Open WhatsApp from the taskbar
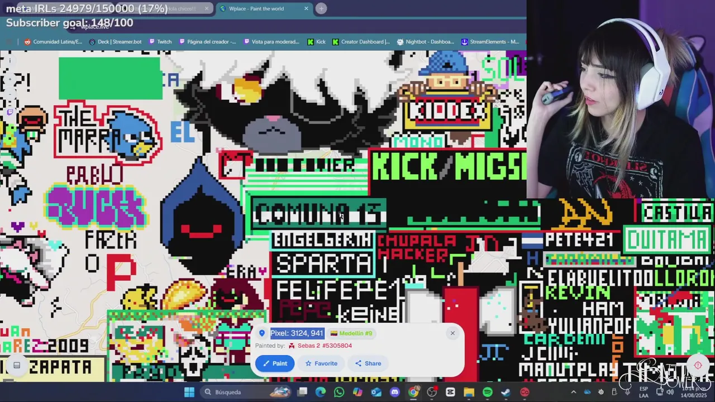Viewport: 715px width, 402px height. [339, 392]
